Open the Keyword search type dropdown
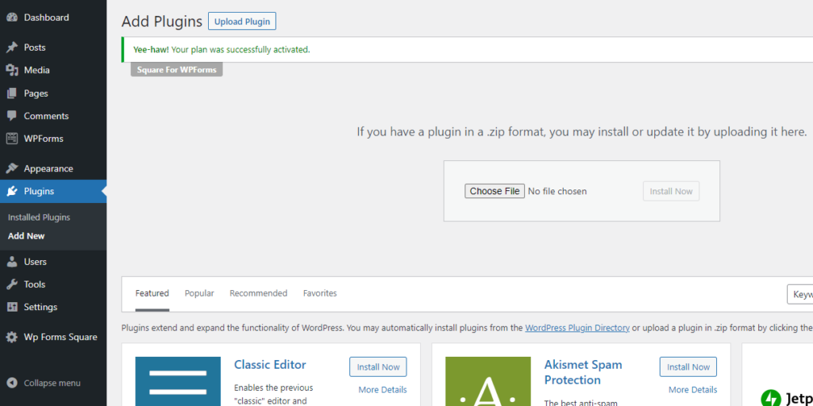The width and height of the screenshot is (813, 406). point(800,294)
